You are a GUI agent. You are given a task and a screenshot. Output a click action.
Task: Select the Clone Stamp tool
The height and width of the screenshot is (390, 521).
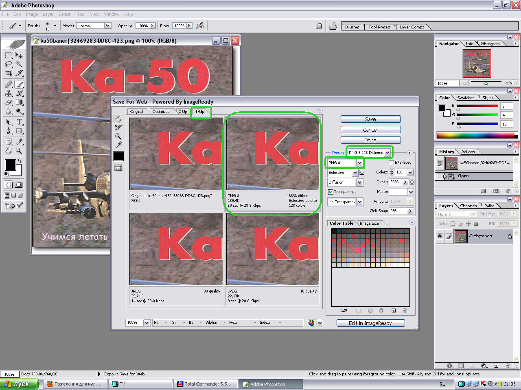(9, 93)
